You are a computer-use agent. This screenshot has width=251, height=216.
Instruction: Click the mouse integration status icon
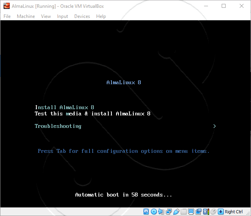click(213, 212)
